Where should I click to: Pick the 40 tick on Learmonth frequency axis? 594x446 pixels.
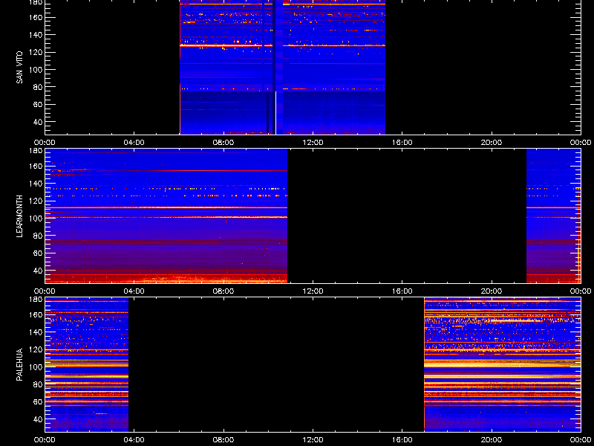[38, 271]
